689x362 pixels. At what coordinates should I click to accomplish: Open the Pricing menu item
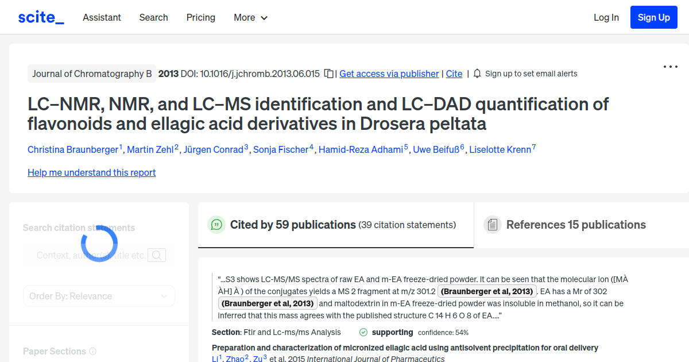pos(200,17)
